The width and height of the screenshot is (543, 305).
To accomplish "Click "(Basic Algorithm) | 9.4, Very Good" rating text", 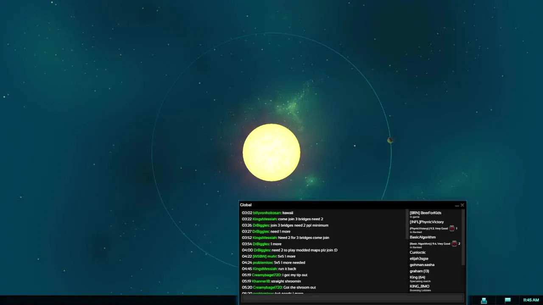I will [430, 244].
